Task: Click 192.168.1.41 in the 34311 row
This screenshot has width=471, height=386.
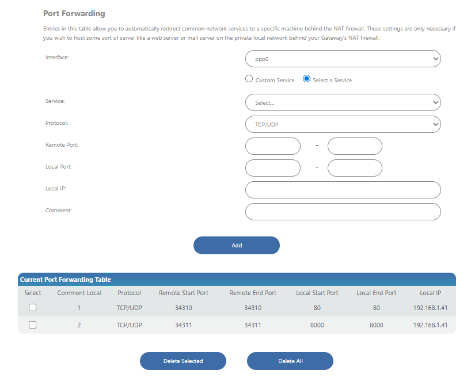Action: (x=431, y=325)
